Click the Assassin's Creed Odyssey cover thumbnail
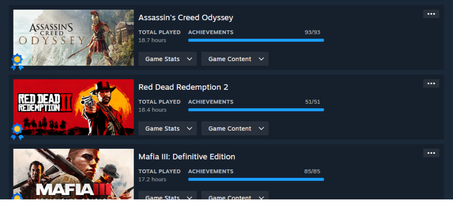This screenshot has height=215, width=453. [x=74, y=38]
